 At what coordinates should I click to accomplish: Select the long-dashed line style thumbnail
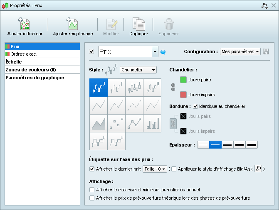coord(116,105)
